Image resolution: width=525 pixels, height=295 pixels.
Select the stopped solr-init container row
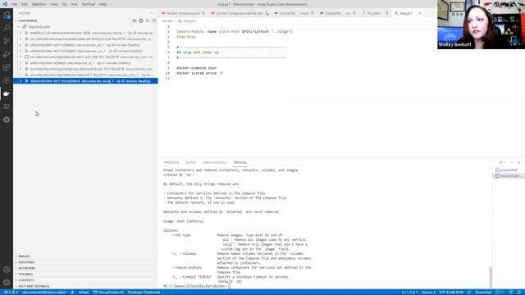[x=85, y=57]
